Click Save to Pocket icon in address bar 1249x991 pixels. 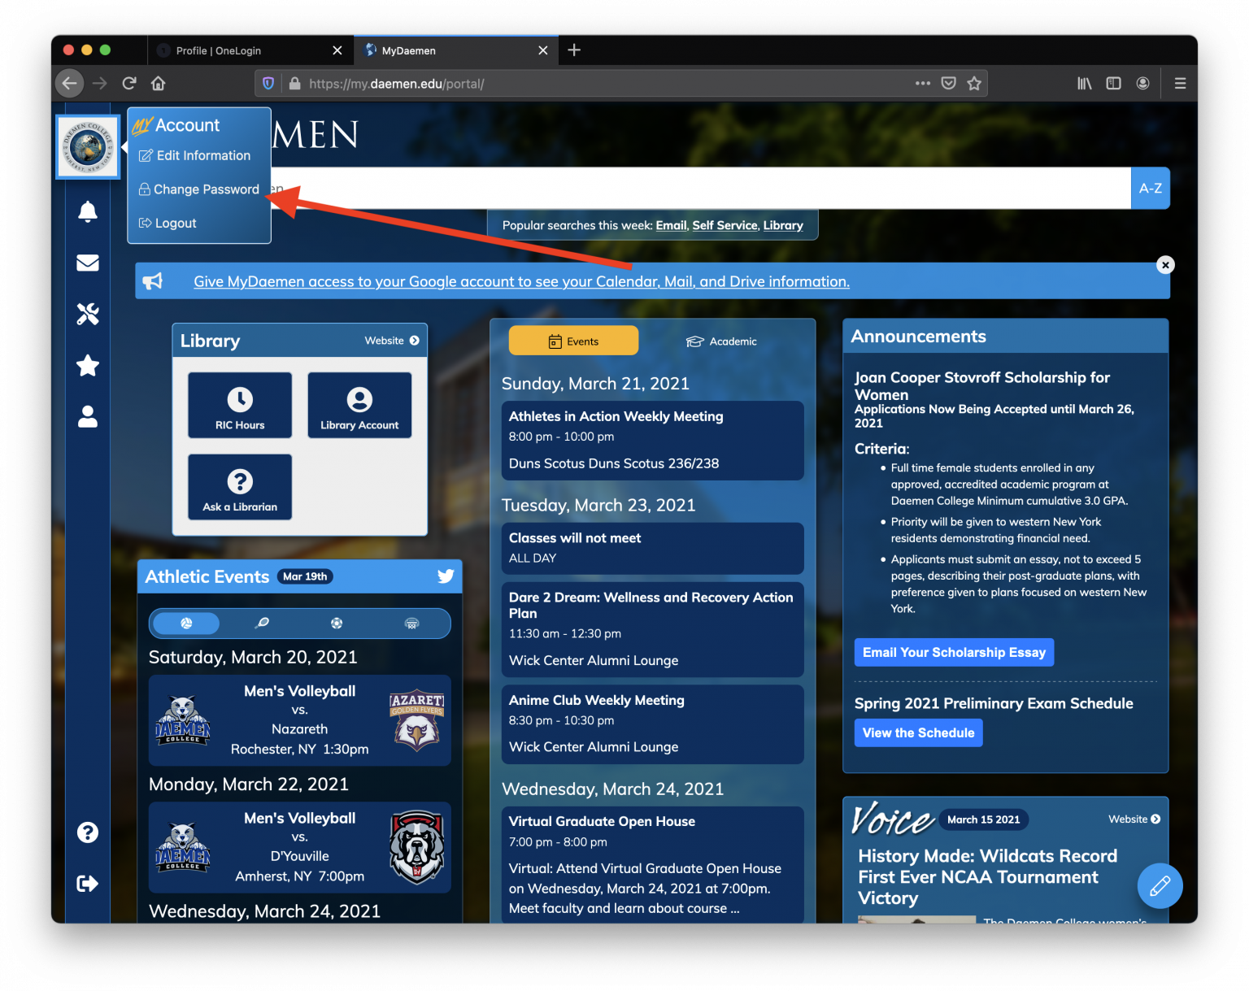pyautogui.click(x=948, y=83)
